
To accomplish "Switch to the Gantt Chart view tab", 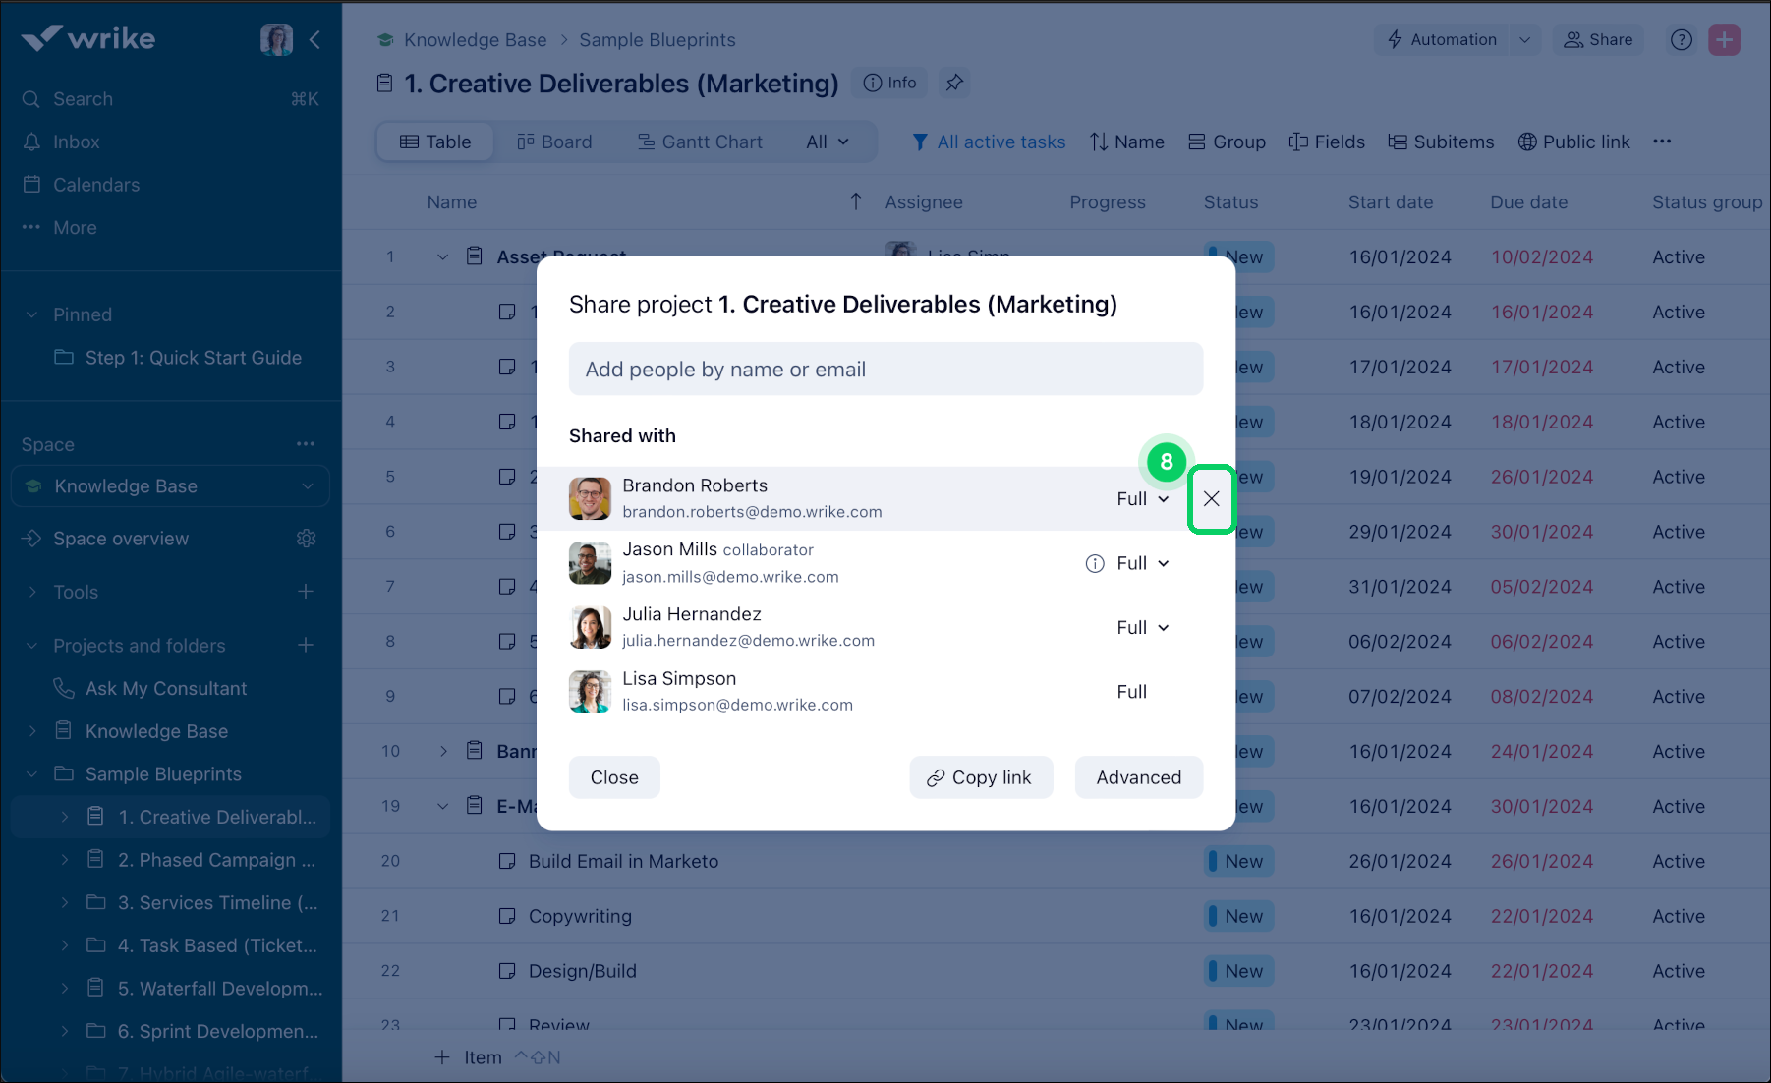I will (700, 142).
